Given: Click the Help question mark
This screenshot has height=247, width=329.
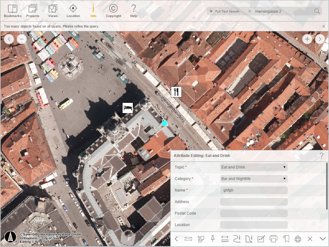Looking at the screenshot, I should 133,10.
